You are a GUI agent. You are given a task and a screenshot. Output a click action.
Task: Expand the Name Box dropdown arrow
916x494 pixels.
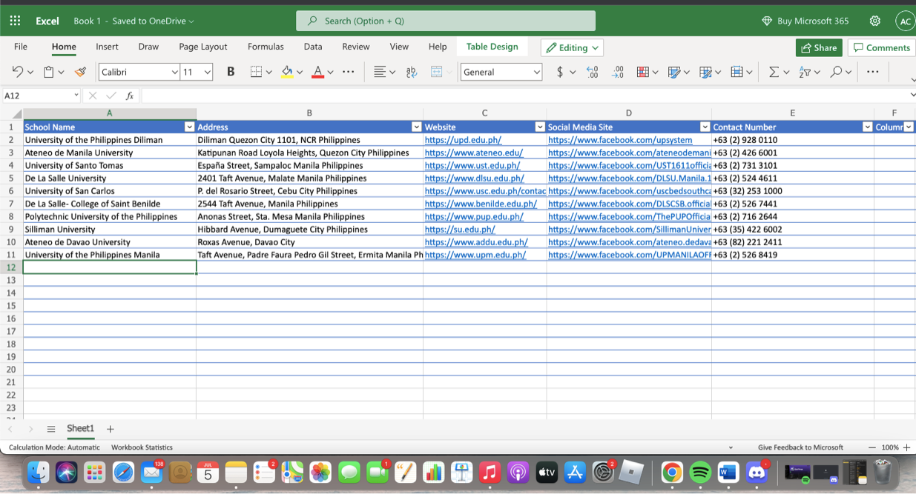click(76, 96)
